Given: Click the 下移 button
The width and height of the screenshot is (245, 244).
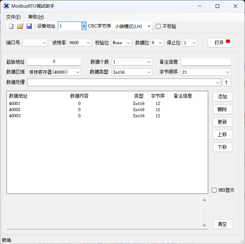Looking at the screenshot, I should (222, 147).
